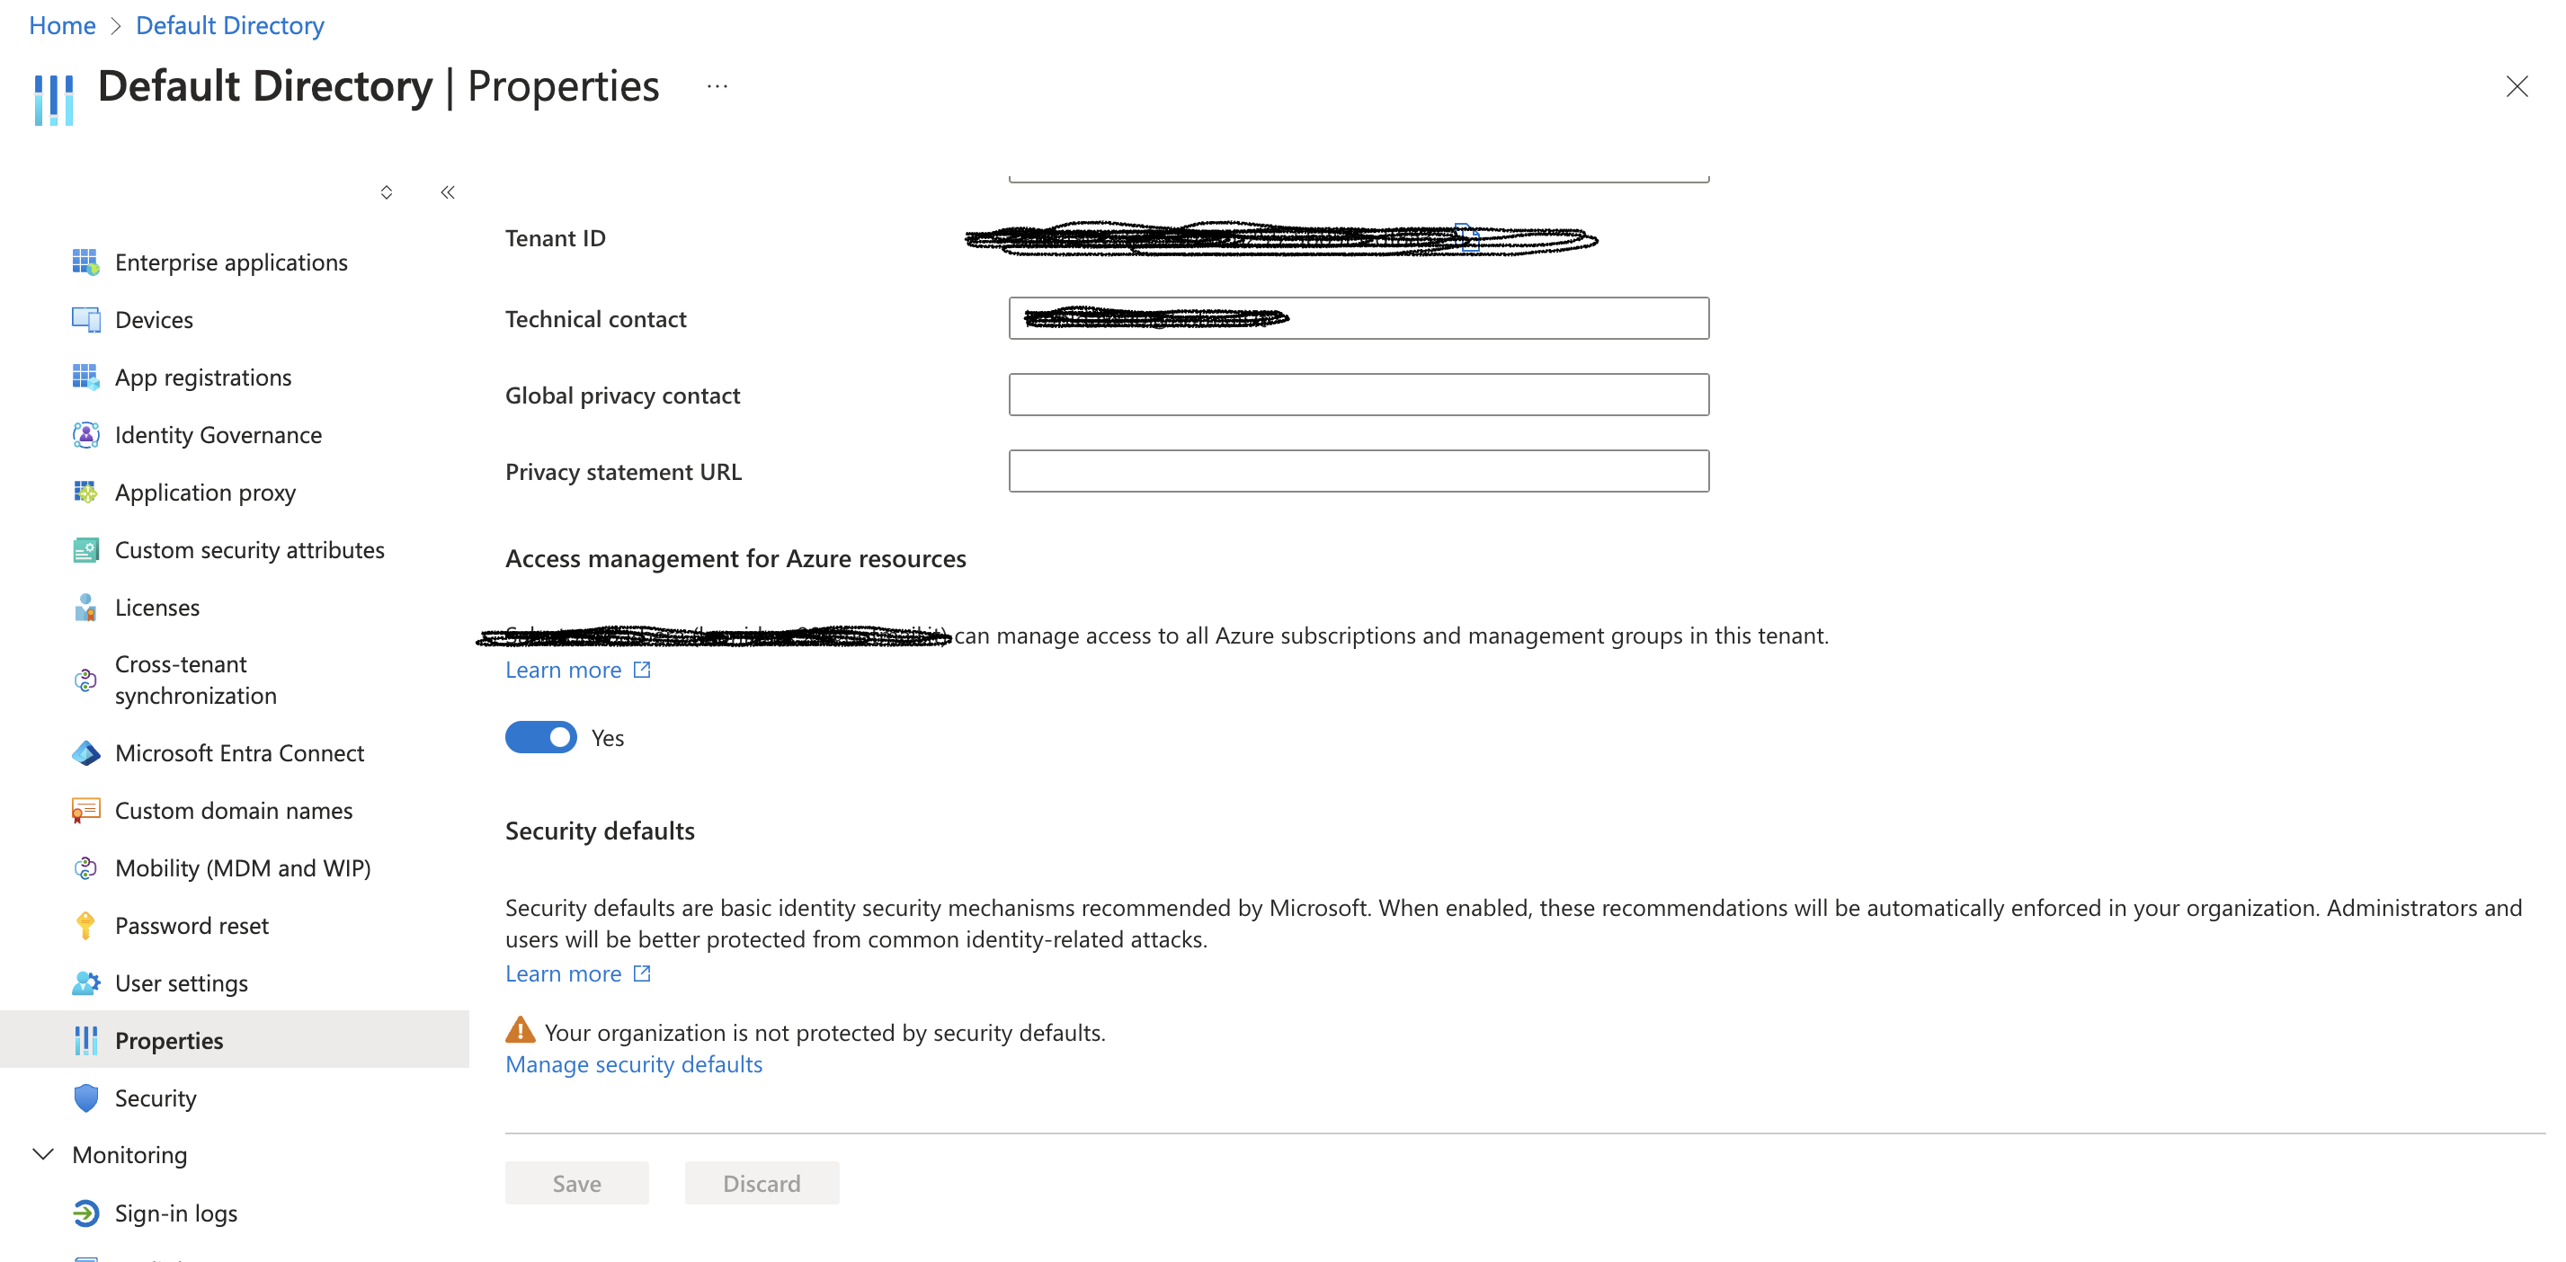This screenshot has height=1262, width=2566.
Task: Click the Global privacy contact field
Action: pos(1359,395)
